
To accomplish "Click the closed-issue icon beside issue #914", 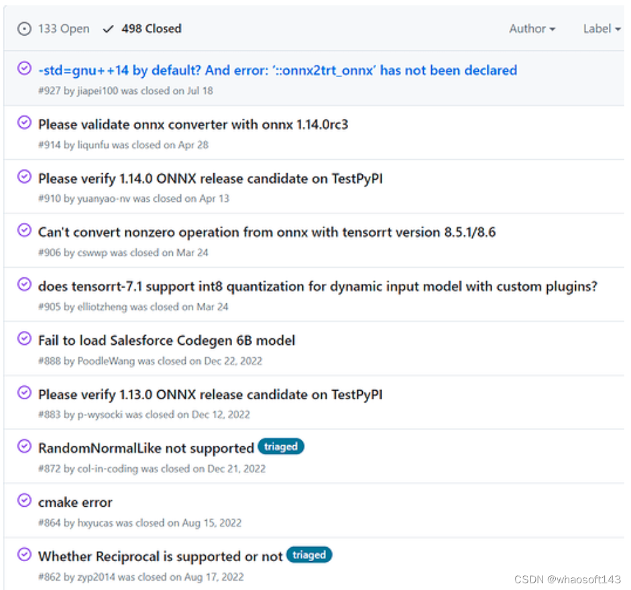I will [x=24, y=122].
